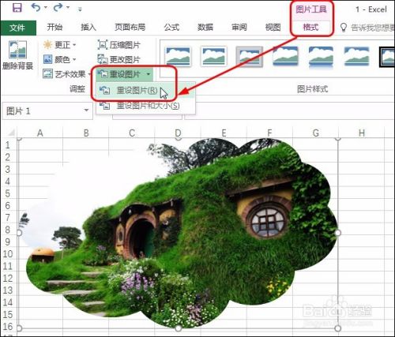395x337 pixels.
Task: Select row 14 header
Action: [x=8, y=302]
